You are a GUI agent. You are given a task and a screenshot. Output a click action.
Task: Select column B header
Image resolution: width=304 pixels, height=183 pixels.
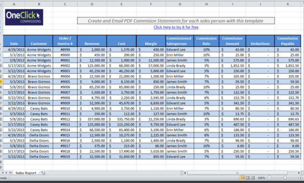pyautogui.click(x=39, y=4)
